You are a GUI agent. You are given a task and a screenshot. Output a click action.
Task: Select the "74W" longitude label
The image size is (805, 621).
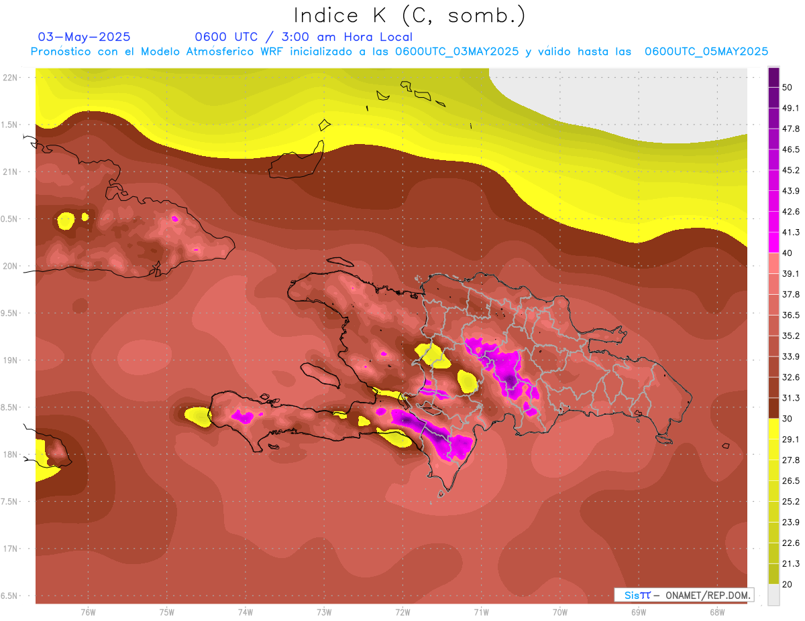click(x=246, y=612)
